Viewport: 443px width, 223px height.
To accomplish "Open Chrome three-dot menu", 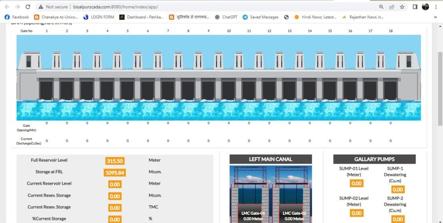I will click(x=436, y=7).
